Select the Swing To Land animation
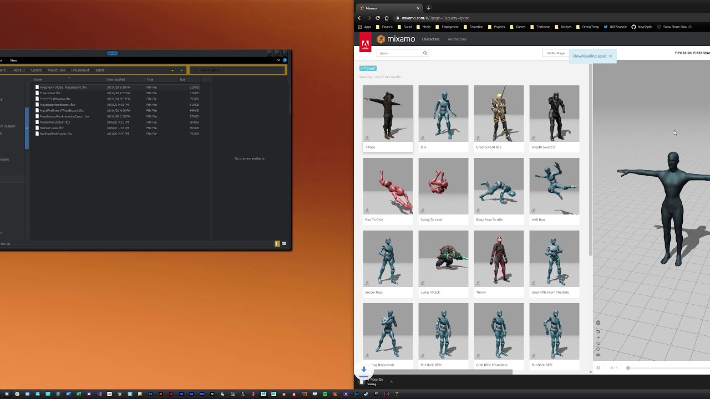This screenshot has width=710, height=399. 443,191
